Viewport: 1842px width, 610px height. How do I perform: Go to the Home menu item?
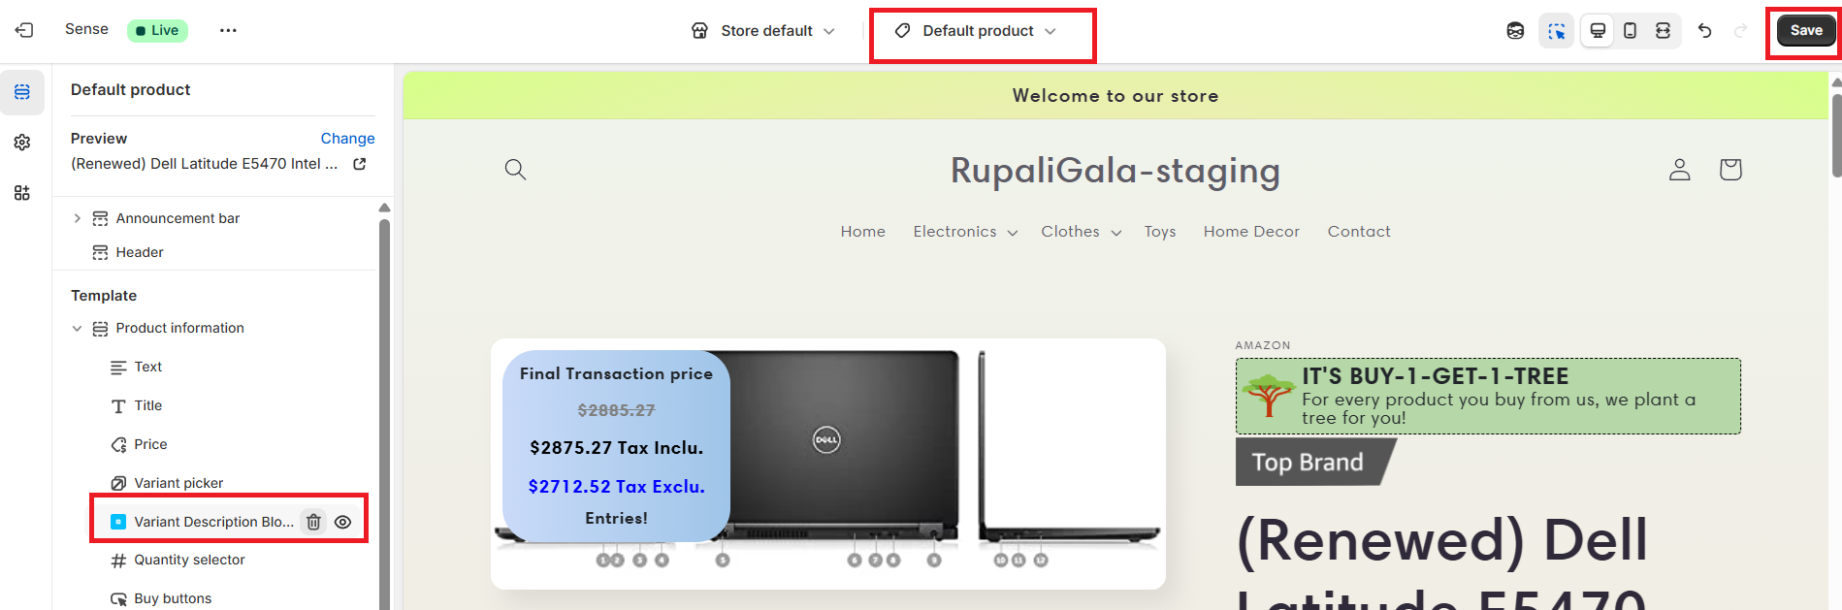862,232
